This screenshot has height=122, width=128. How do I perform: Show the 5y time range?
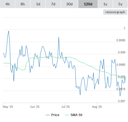120,4
